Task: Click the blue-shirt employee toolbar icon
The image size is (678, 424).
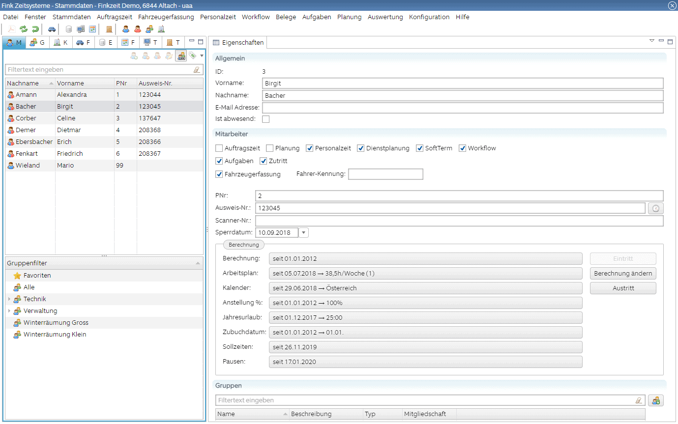Action: pyautogui.click(x=126, y=29)
